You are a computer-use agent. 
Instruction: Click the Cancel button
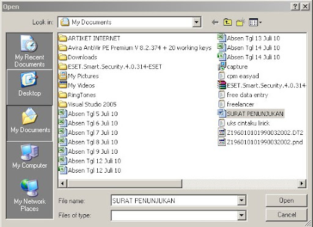(286, 215)
